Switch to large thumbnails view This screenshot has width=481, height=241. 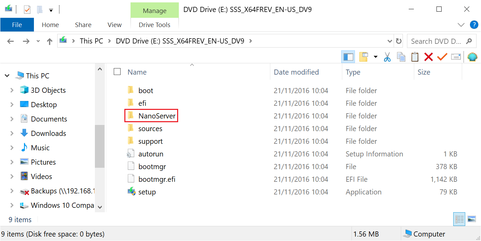tap(471, 219)
